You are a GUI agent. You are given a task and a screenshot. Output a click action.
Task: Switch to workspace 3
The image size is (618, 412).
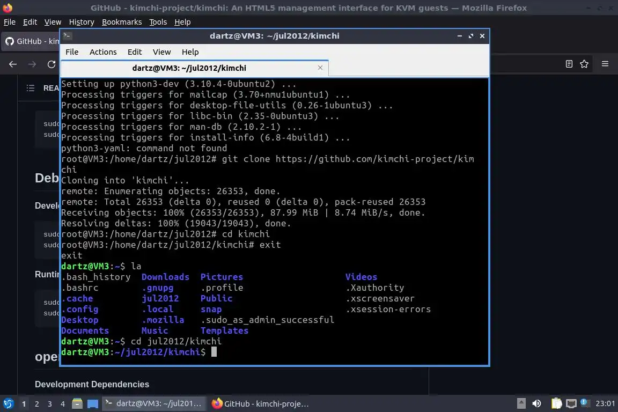click(50, 404)
